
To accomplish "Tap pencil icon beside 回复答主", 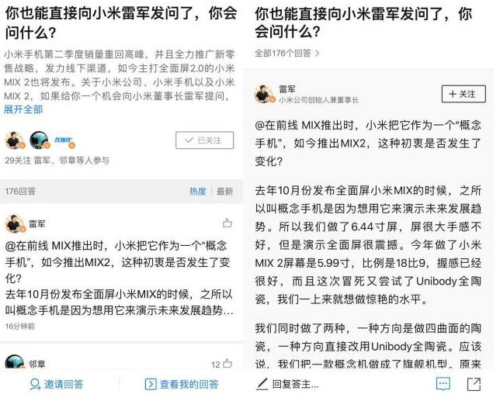I will [x=262, y=384].
